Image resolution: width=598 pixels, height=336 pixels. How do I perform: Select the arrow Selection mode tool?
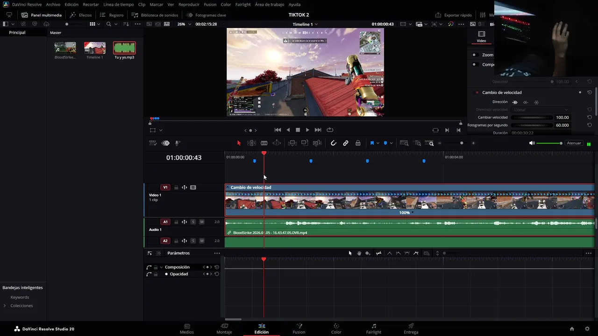(x=239, y=143)
